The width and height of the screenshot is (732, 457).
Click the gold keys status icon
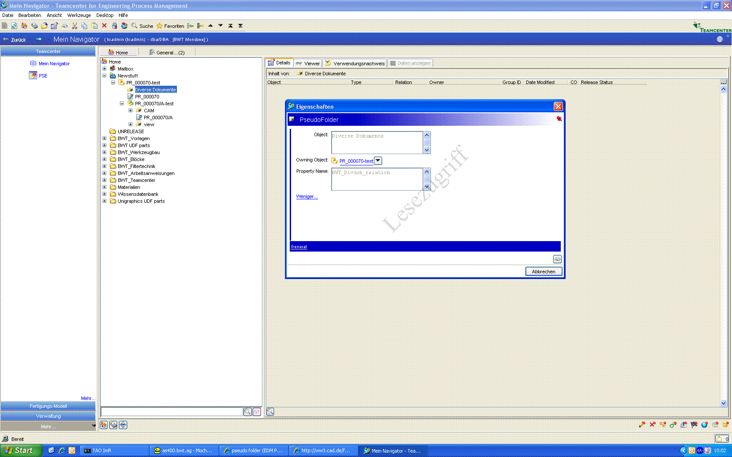[663, 424]
